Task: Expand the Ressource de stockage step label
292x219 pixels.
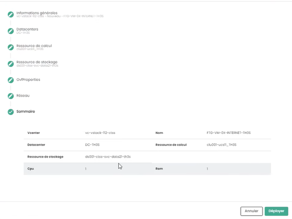Action: 36,61
